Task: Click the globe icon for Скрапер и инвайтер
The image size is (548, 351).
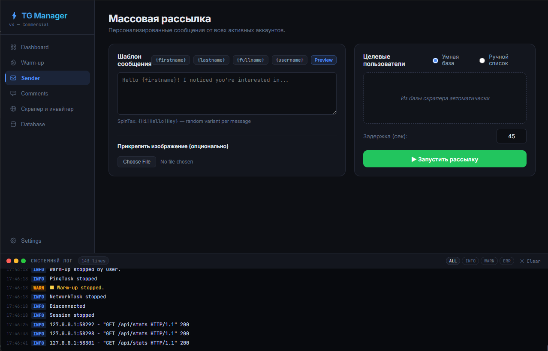Action: tap(13, 109)
